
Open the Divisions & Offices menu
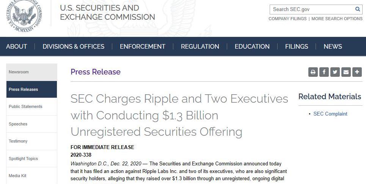[x=74, y=46]
